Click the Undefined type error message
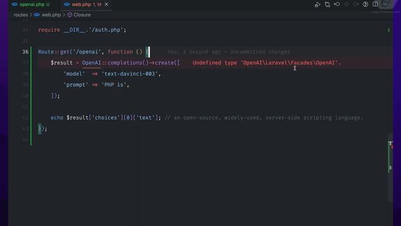 [x=267, y=63]
